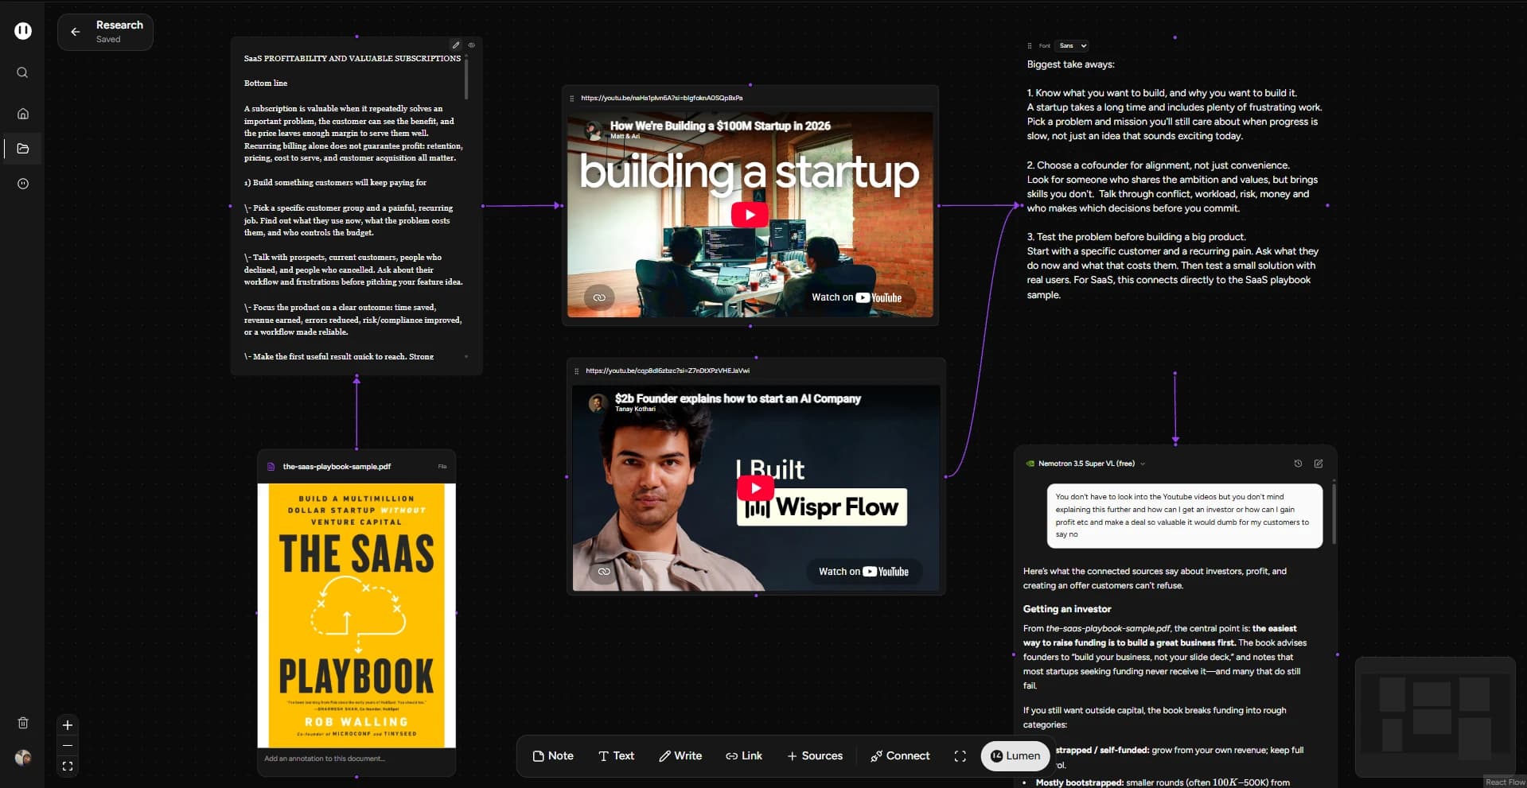
Task: Add a Link from the bottom toolbar
Action: coord(744,756)
